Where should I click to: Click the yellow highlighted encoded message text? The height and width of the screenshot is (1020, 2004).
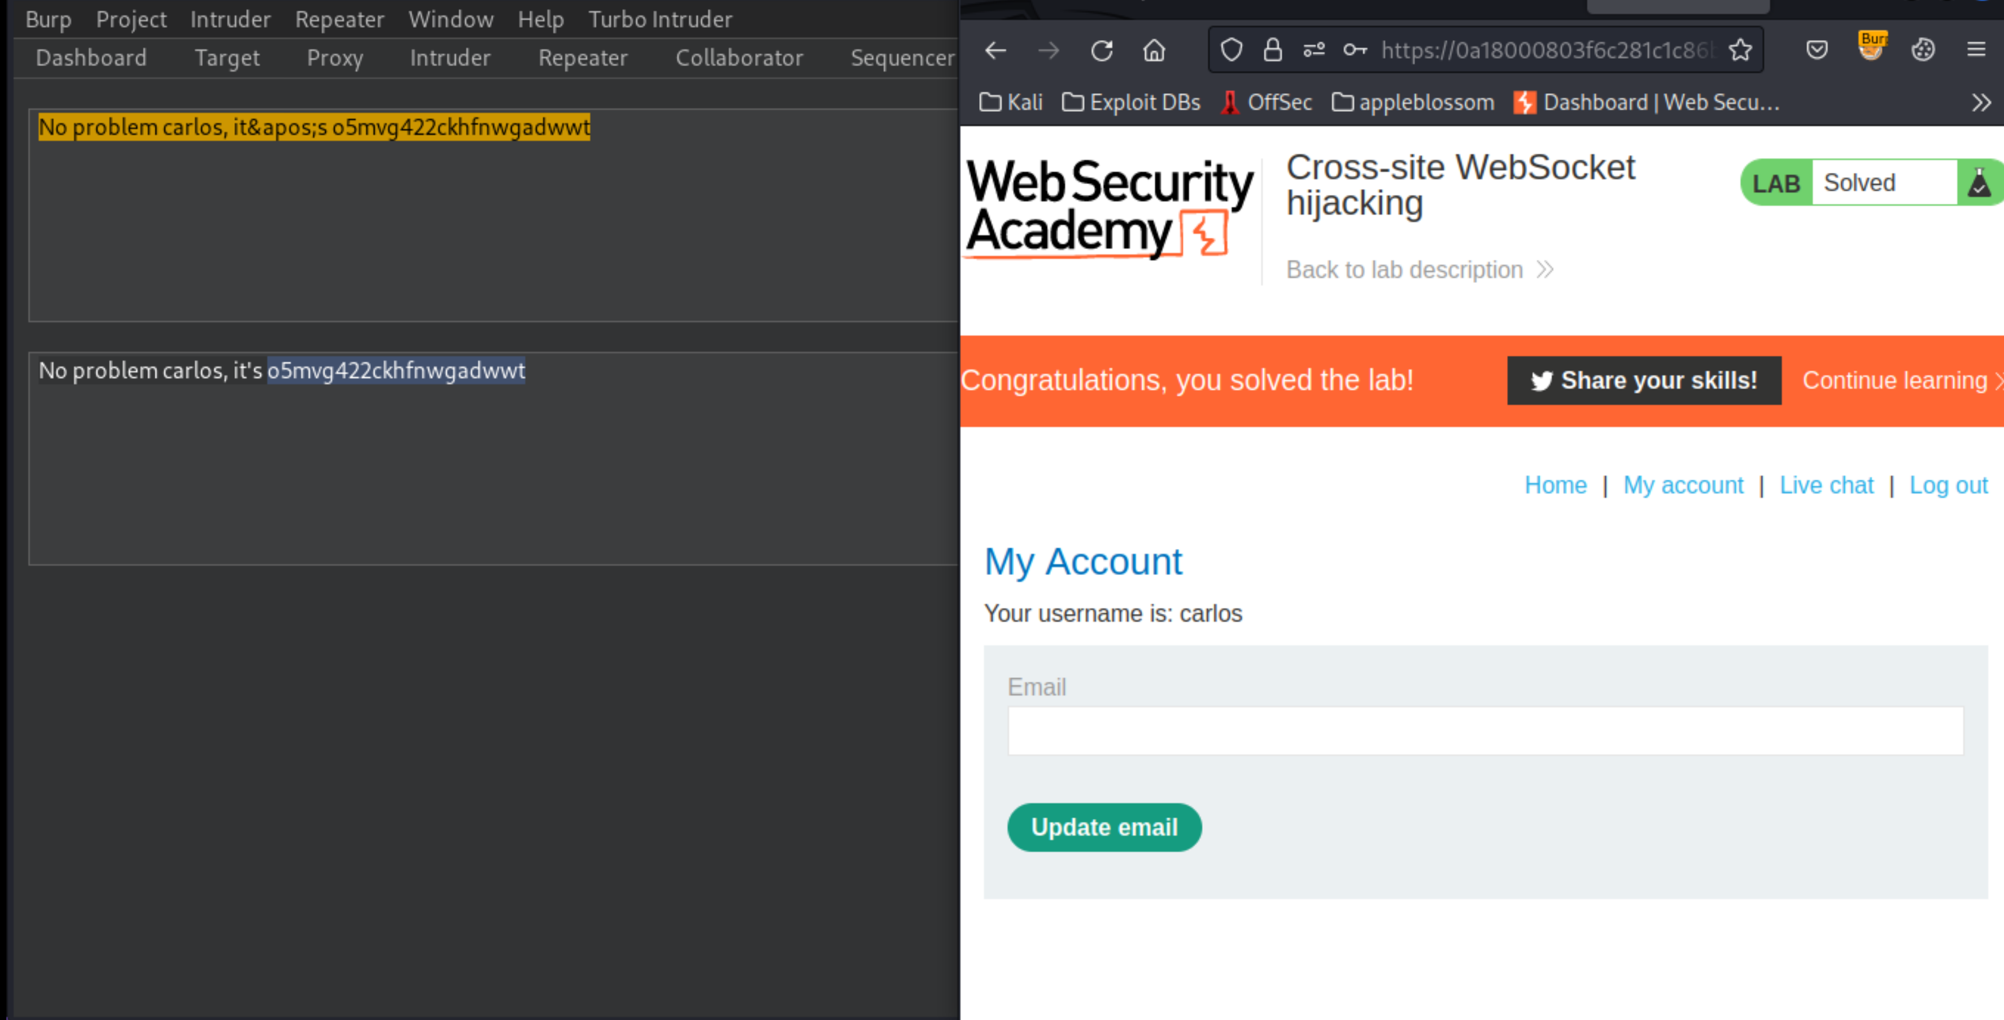point(315,128)
